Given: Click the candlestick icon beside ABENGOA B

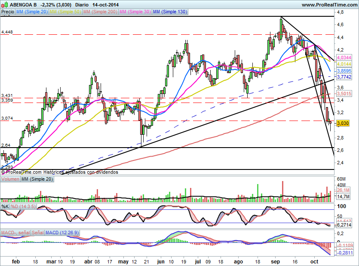Looking at the screenshot, I should pos(5,5).
